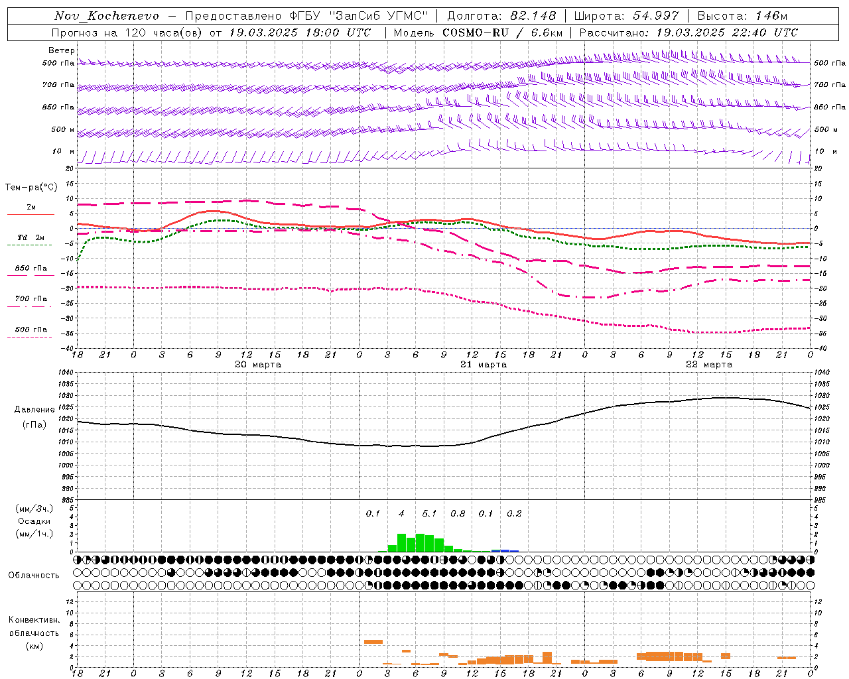The height and width of the screenshot is (679, 849).
Task: Click the '(гПа)' unit under Давление
Action: click(x=34, y=424)
